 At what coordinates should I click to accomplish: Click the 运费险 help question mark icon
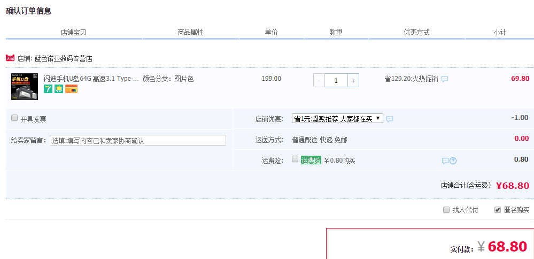tap(453, 161)
